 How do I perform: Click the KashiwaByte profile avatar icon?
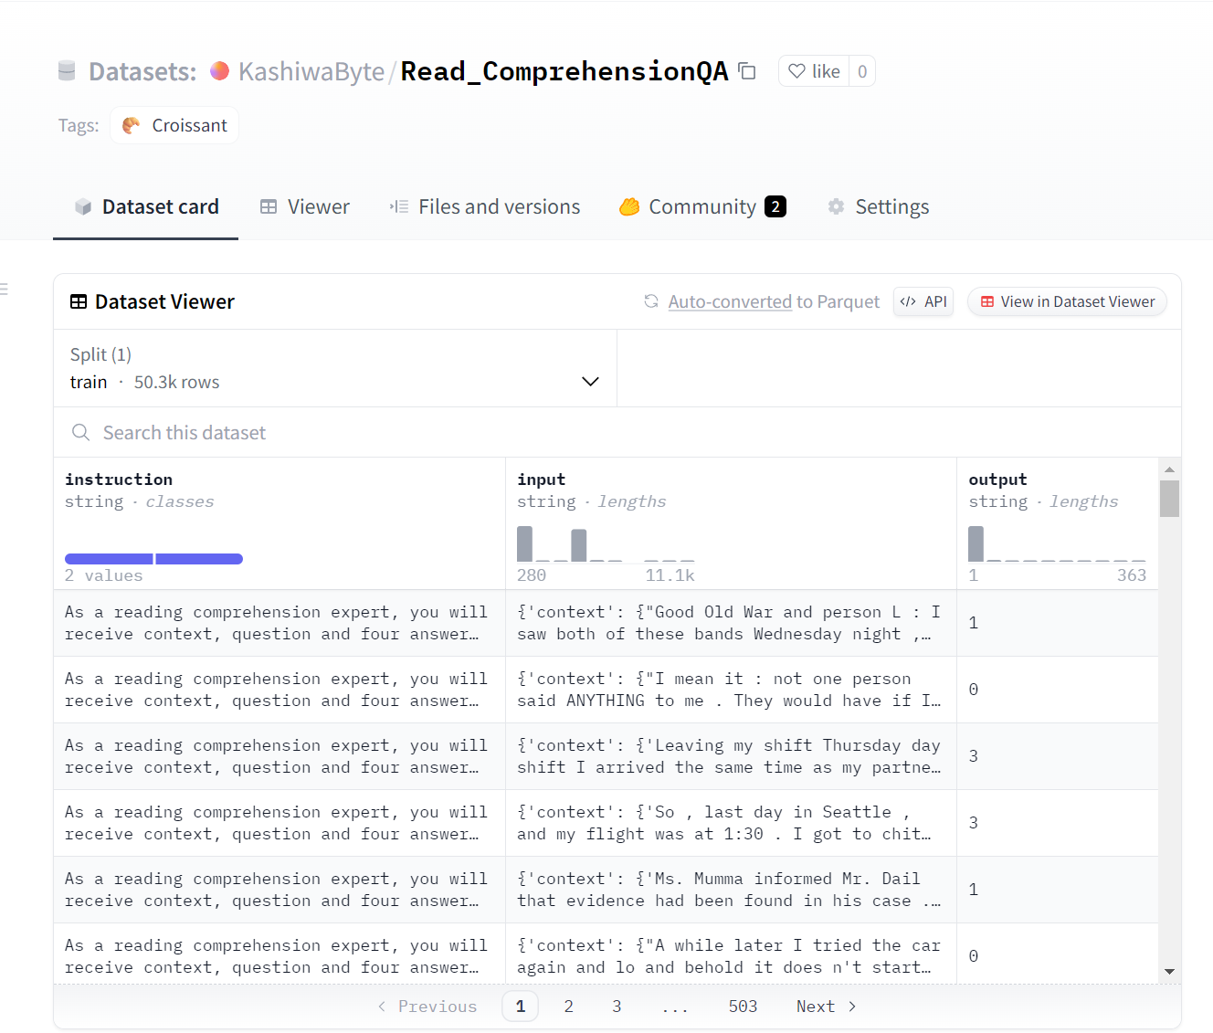click(219, 71)
